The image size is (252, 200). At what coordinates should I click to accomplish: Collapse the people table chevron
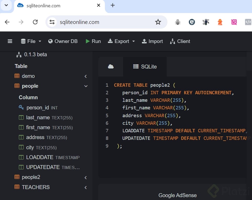[x=86, y=86]
